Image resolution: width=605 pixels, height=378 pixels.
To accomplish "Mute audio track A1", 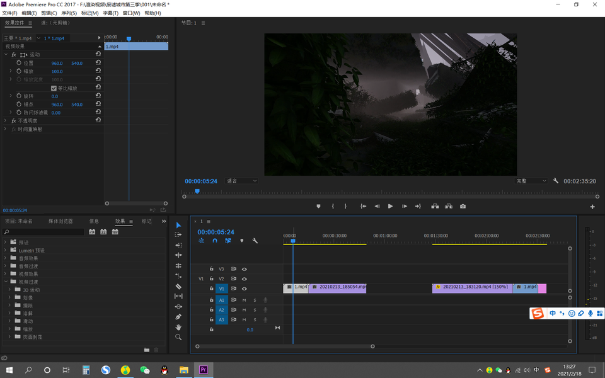I will click(244, 300).
